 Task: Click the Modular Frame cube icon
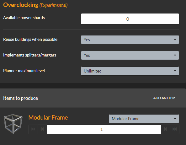13,124
